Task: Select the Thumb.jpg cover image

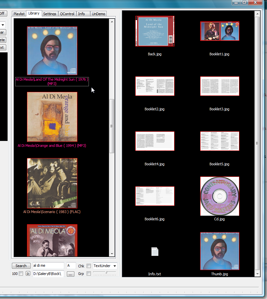Action: (x=220, y=251)
